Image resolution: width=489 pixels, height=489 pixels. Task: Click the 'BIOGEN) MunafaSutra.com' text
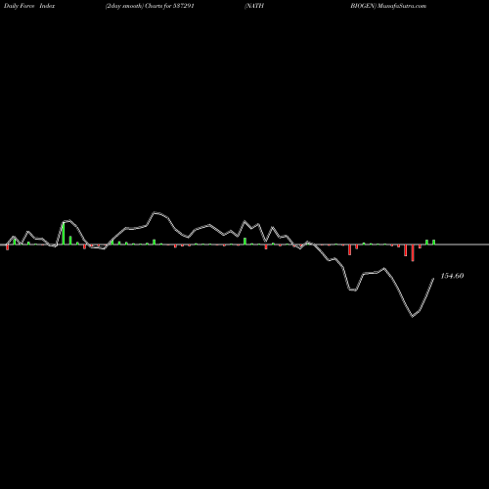click(x=388, y=6)
